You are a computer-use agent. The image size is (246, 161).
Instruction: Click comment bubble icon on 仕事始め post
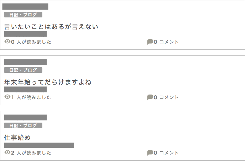pyautogui.click(x=150, y=153)
